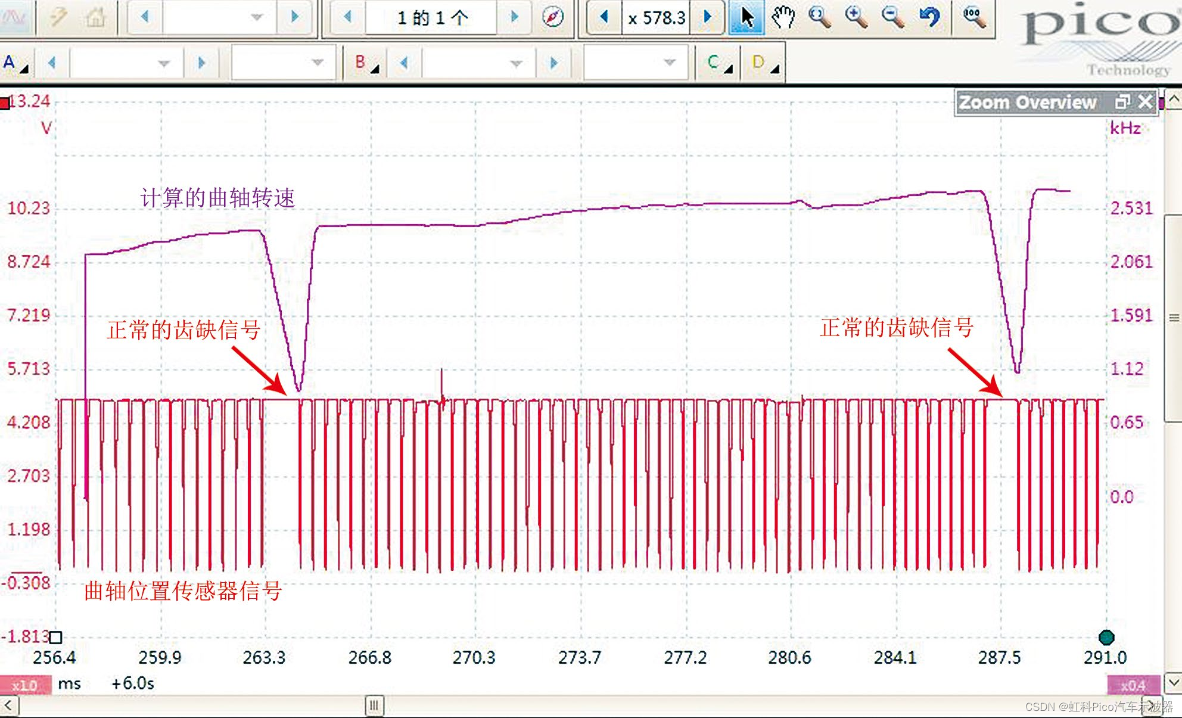The width and height of the screenshot is (1182, 718).
Task: Click the horizontal scrollbar thumb
Action: pyautogui.click(x=374, y=706)
